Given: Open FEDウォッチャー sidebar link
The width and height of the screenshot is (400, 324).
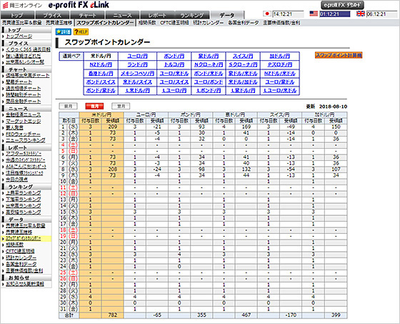Looking at the screenshot, I should point(23,134).
